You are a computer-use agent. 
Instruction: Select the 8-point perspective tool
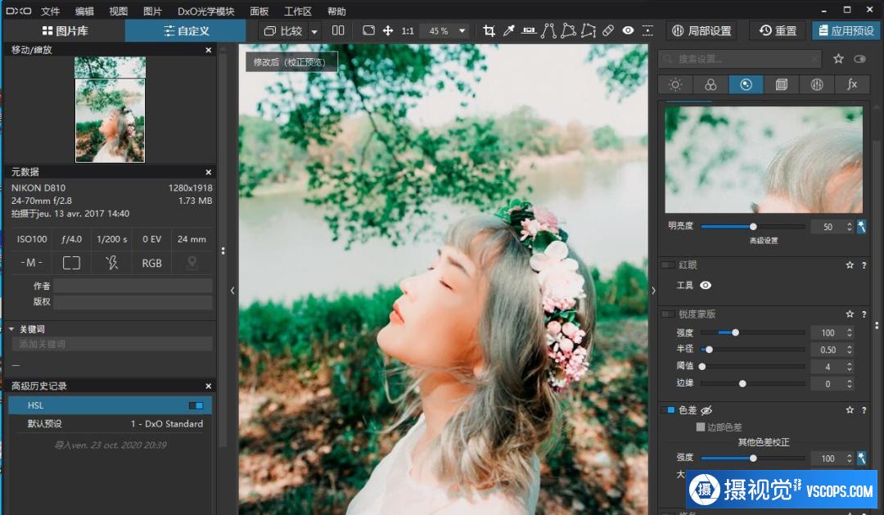click(x=588, y=30)
